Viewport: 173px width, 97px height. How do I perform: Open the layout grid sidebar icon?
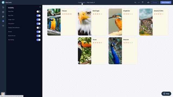click(x=3, y=12)
